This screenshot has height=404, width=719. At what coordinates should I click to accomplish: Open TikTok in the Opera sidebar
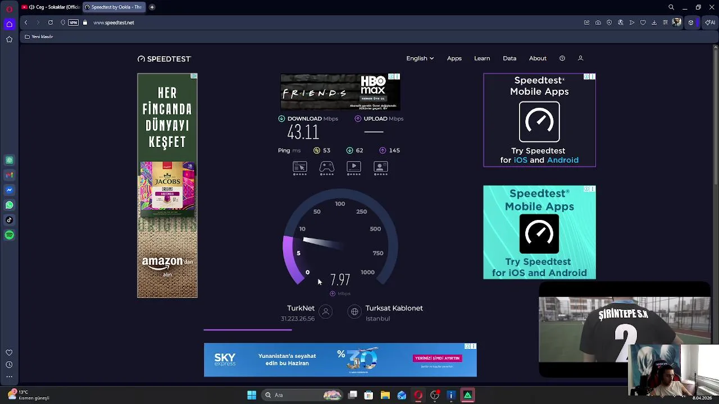coord(9,220)
